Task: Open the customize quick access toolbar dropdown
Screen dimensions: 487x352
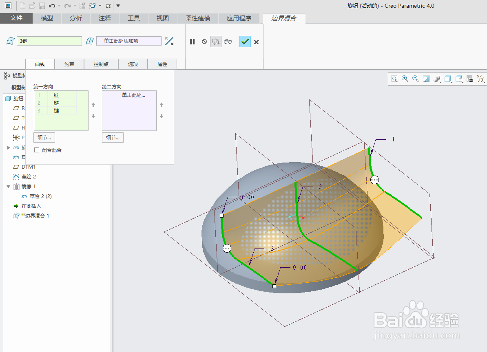Action: pyautogui.click(x=118, y=6)
